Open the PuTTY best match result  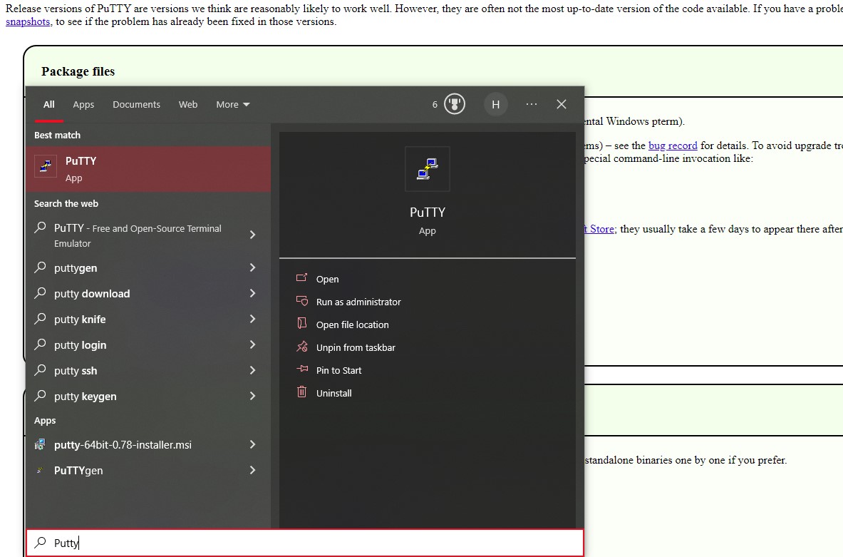tap(148, 169)
